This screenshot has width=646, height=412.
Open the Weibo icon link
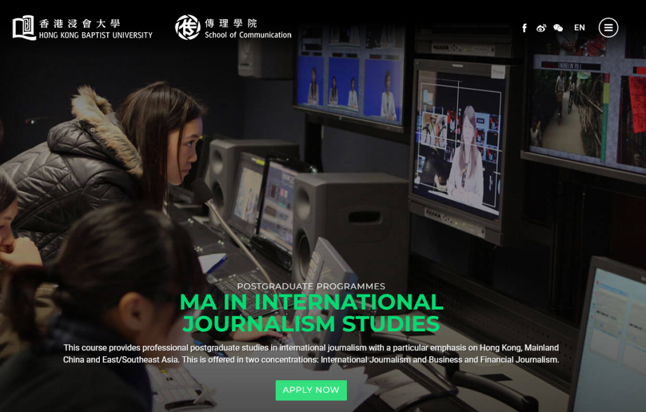click(x=541, y=28)
